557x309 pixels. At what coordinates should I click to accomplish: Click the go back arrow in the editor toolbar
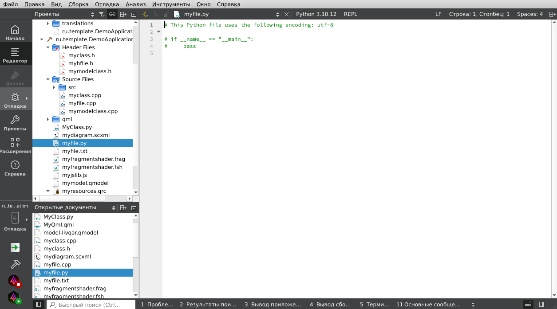(x=145, y=14)
